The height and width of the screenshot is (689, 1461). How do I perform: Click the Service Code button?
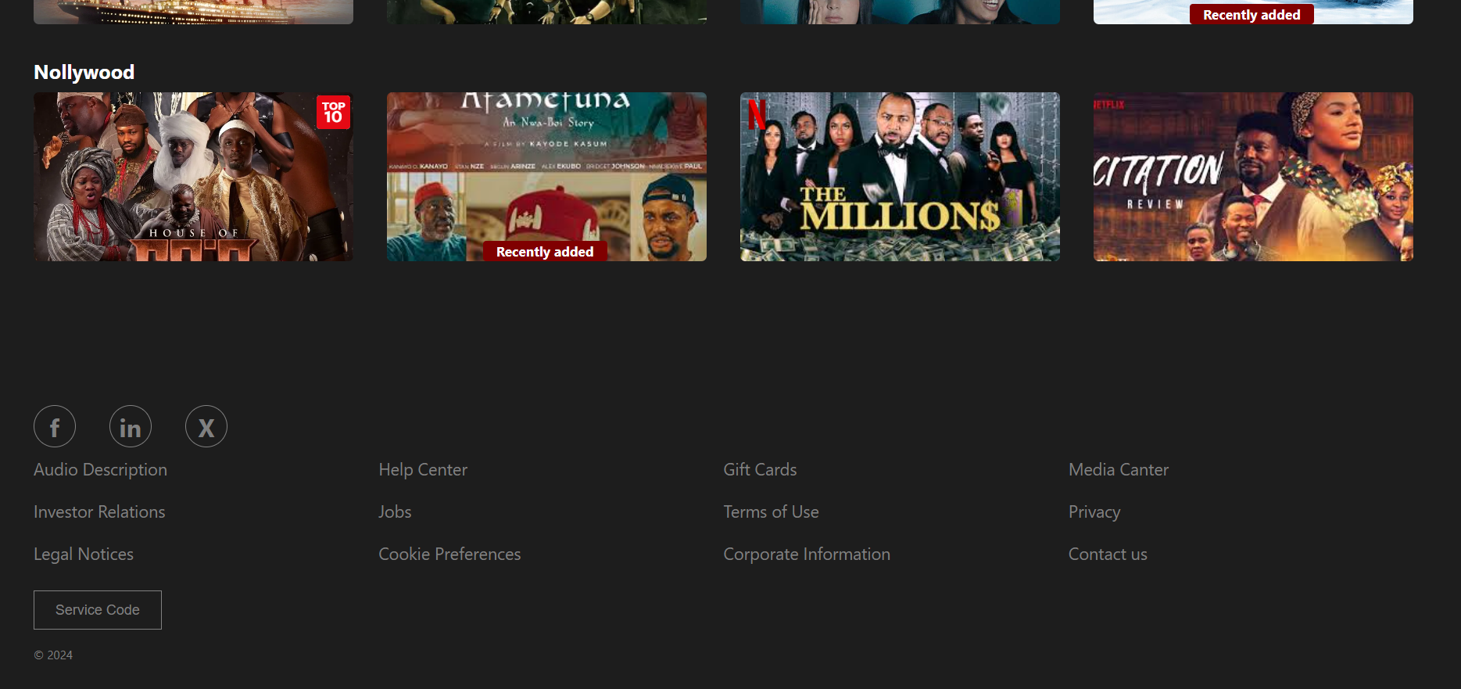98,610
